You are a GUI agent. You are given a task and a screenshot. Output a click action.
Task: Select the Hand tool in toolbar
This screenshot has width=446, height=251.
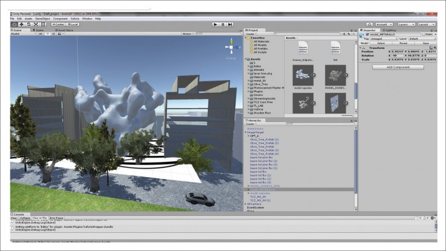(x=13, y=24)
